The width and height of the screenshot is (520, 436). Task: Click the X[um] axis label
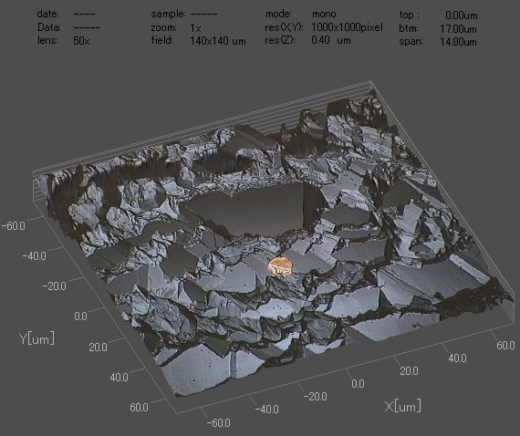click(403, 406)
